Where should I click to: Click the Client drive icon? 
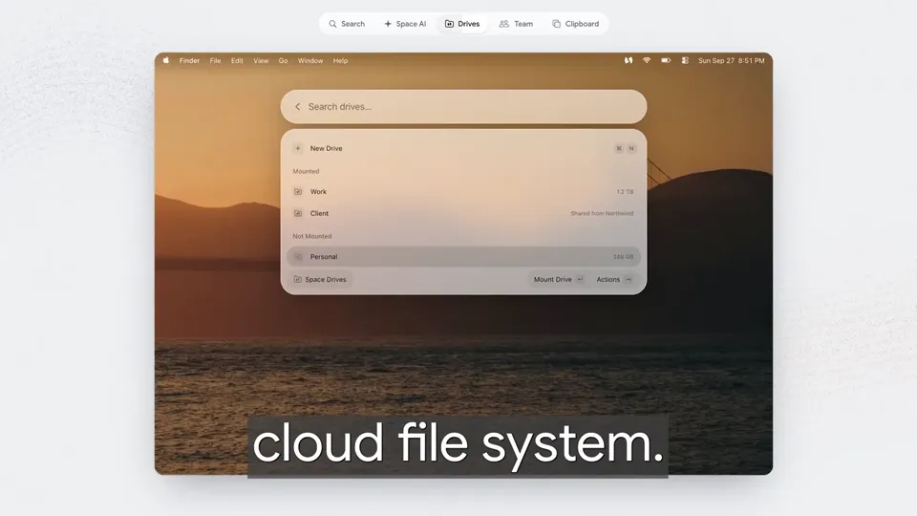[298, 213]
